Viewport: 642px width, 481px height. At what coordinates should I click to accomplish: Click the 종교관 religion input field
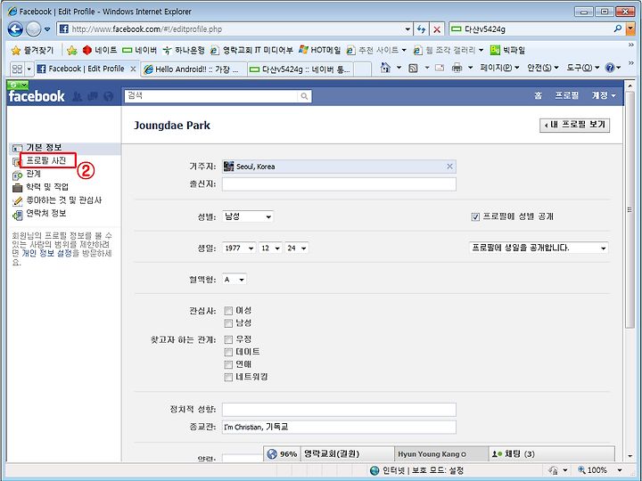pos(339,427)
